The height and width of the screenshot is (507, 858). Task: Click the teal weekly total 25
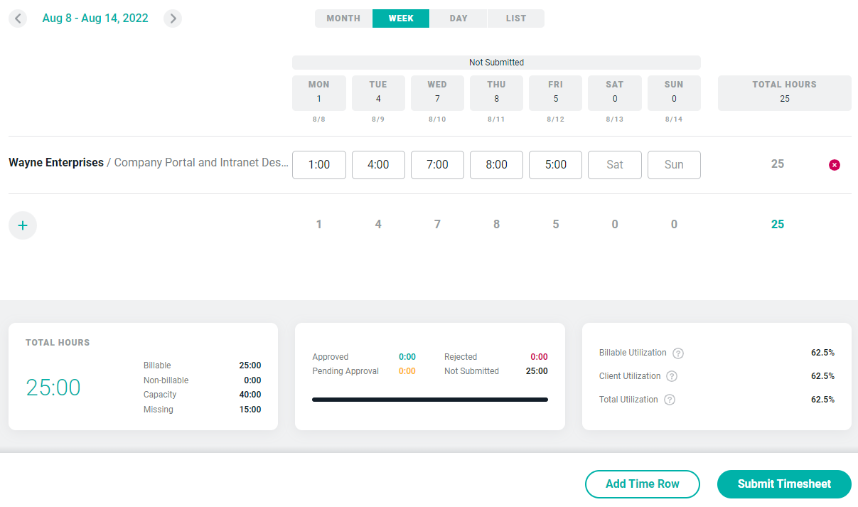[x=778, y=225]
